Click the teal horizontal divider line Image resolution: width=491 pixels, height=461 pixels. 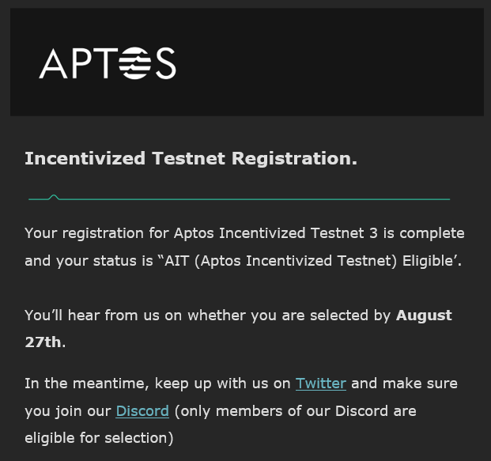(240, 198)
